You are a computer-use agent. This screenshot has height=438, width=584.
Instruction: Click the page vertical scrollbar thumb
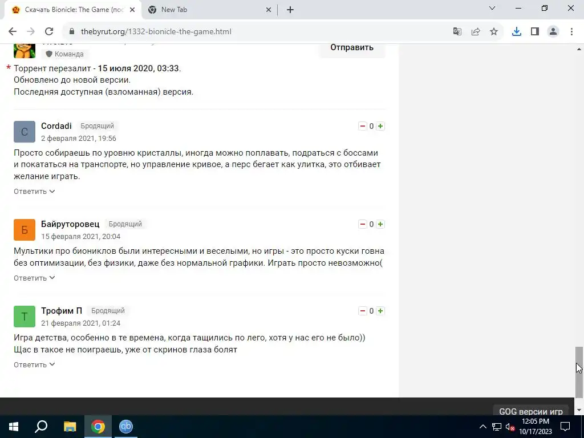pos(579,372)
